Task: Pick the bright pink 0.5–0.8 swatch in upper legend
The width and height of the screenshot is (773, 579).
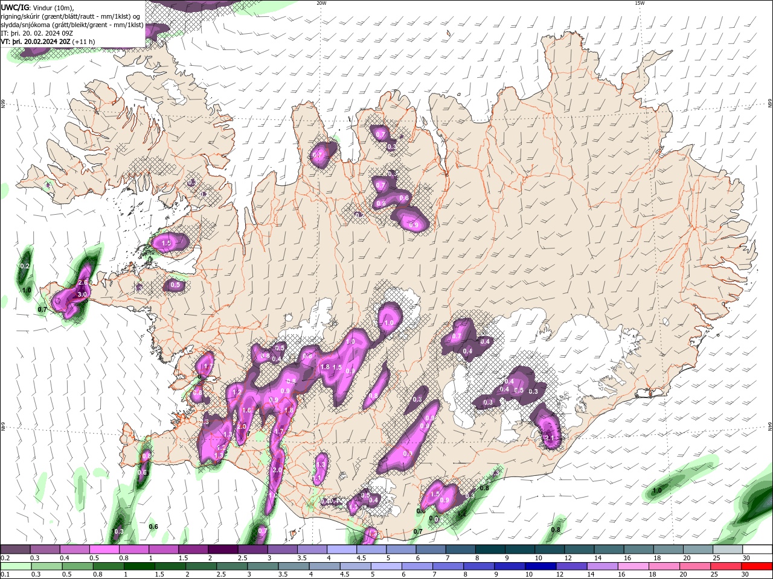Action: (x=104, y=549)
